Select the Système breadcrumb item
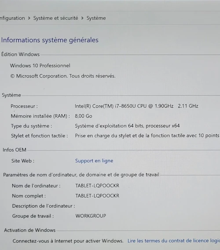 96,18
